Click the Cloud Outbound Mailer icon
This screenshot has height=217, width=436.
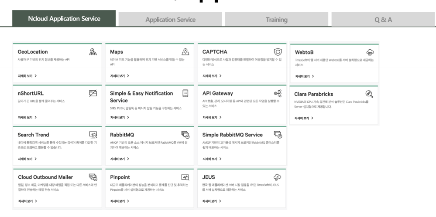coord(93,177)
